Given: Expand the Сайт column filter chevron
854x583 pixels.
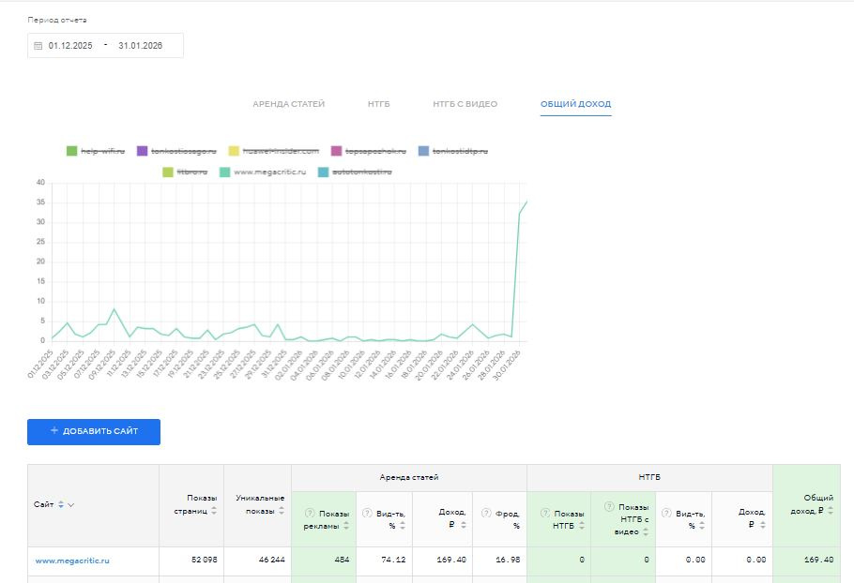Looking at the screenshot, I should [71, 504].
